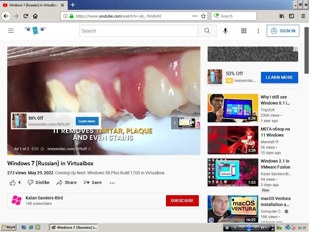This screenshot has height=232, width=309.
Task: Click the YouTube Search input field
Action: [x=139, y=31]
